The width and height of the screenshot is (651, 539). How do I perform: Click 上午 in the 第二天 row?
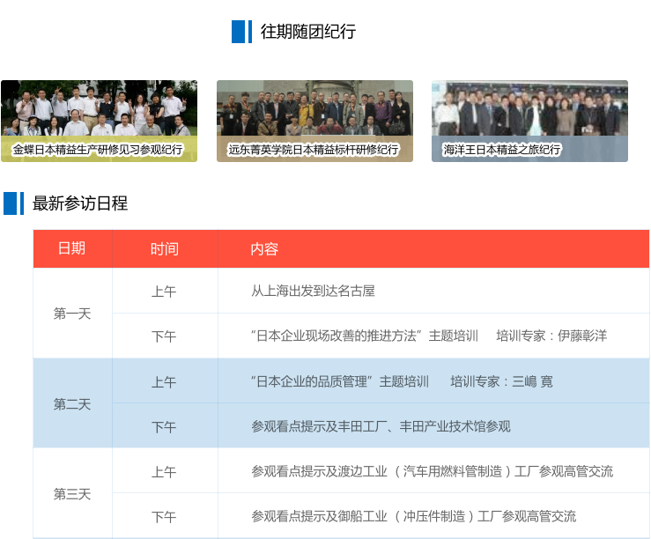(164, 381)
